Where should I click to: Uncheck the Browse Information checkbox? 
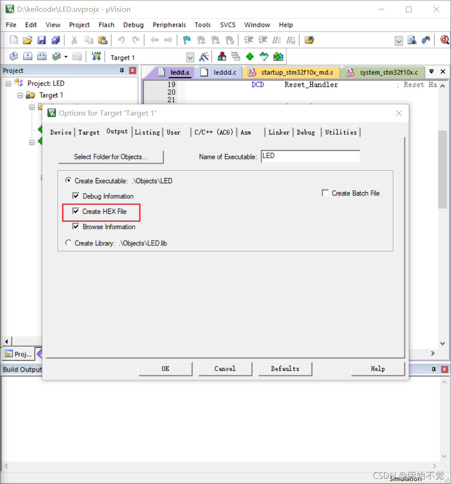[76, 226]
